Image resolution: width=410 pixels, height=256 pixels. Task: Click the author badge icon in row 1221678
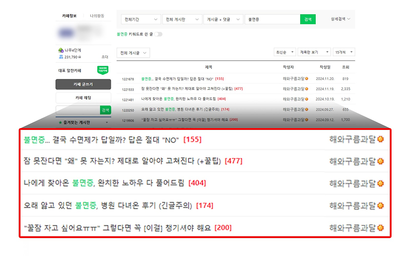point(306,79)
